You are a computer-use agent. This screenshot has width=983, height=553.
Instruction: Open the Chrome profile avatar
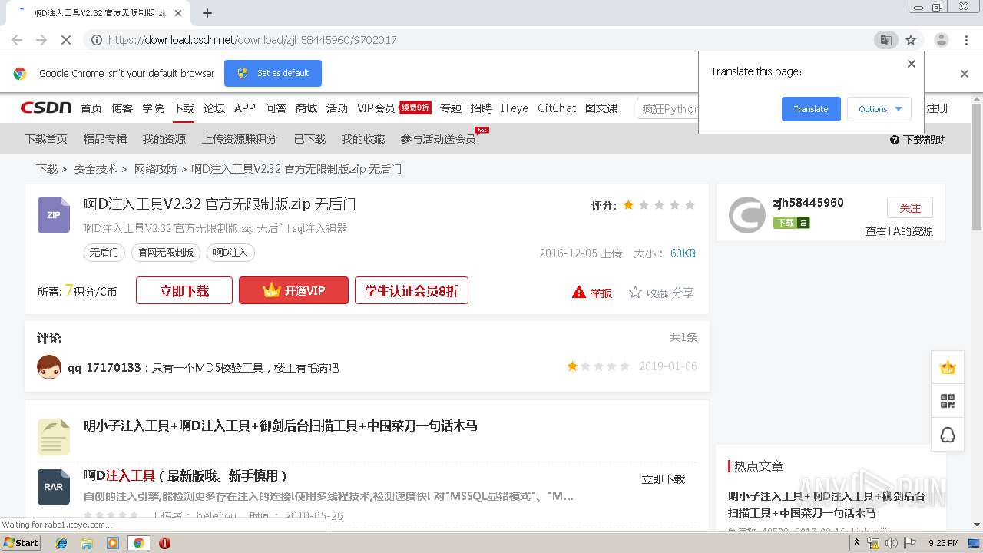[941, 40]
